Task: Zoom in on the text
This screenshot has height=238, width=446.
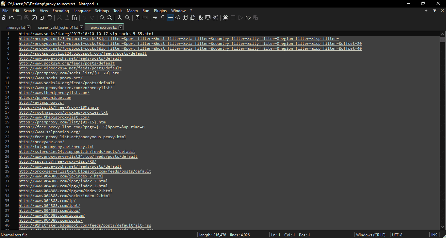Action: coord(120,18)
